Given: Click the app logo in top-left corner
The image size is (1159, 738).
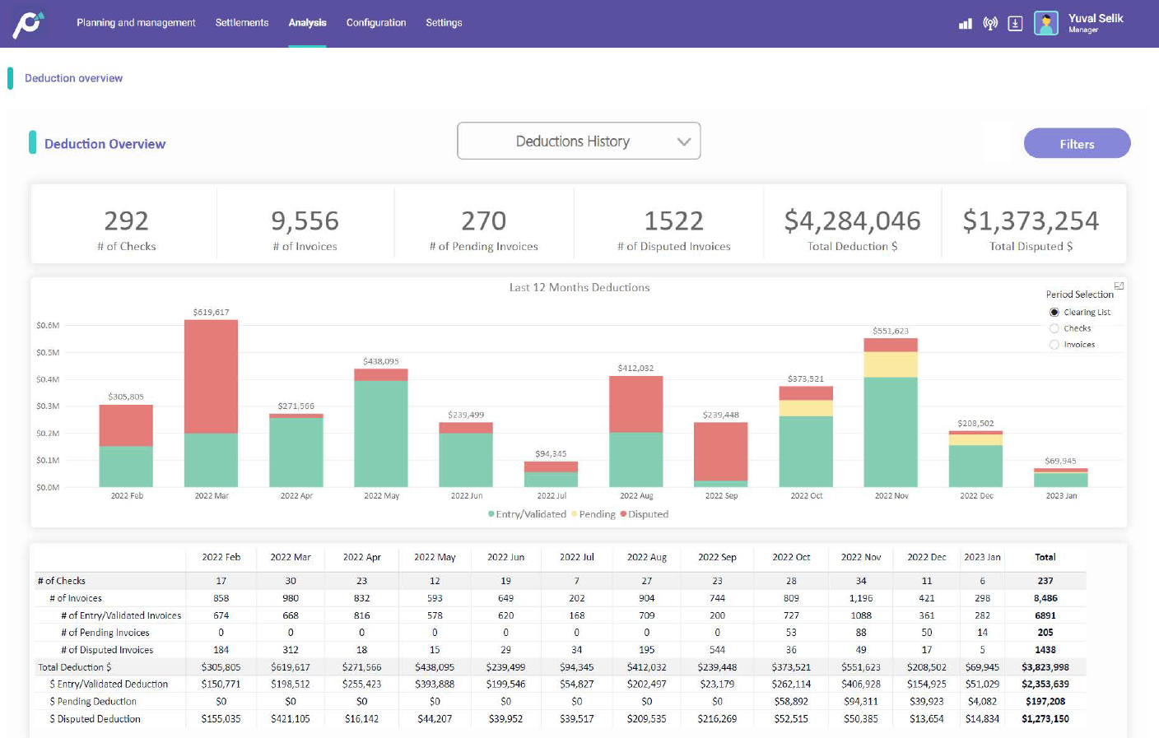Looking at the screenshot, I should click(26, 23).
